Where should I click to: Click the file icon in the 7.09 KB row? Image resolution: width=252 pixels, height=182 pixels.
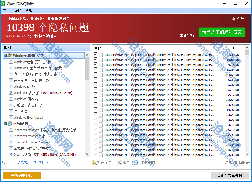[101, 55]
